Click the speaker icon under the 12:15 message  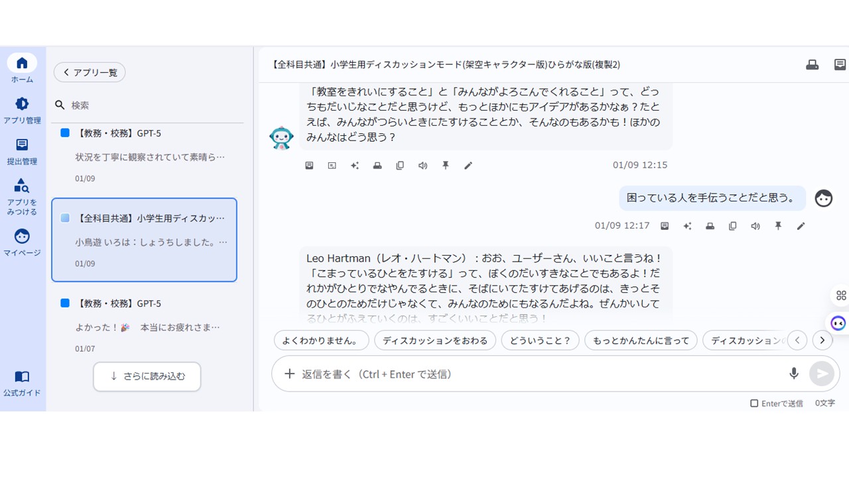423,166
